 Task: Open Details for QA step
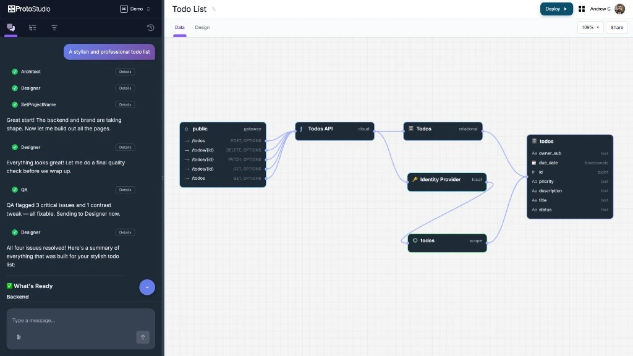click(125, 190)
